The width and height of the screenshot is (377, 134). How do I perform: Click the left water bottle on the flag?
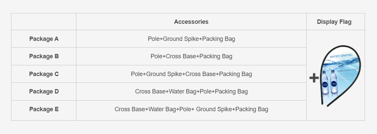pos(325,84)
